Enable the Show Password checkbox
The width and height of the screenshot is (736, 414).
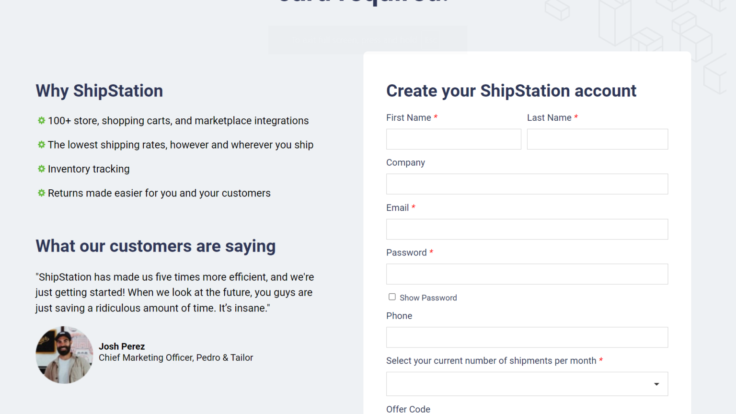pyautogui.click(x=392, y=297)
